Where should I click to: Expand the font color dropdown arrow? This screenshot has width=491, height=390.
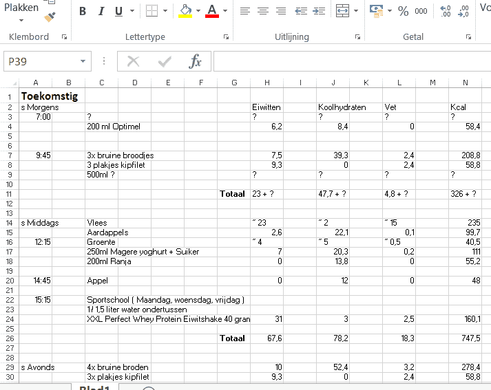pyautogui.click(x=225, y=11)
